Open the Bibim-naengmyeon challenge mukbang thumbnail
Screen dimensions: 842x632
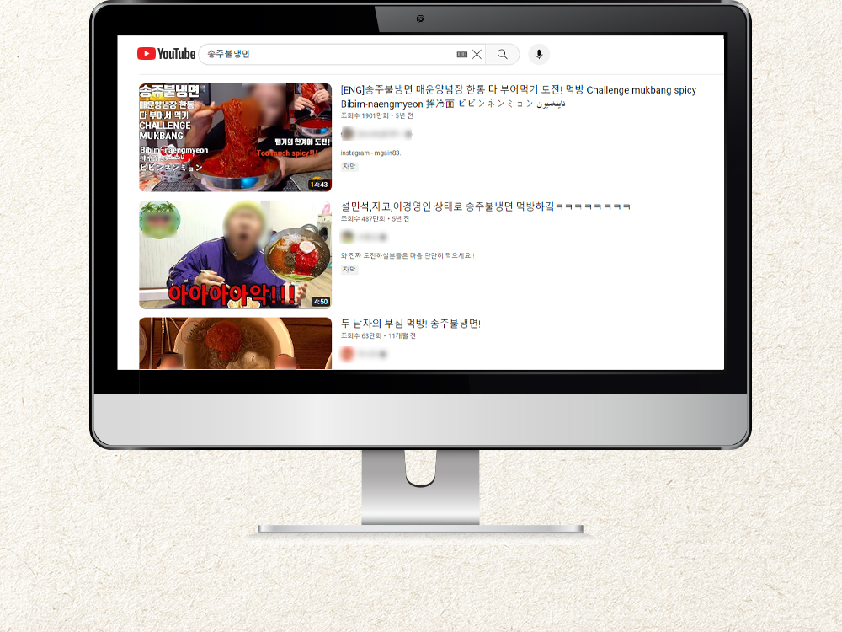tap(235, 137)
